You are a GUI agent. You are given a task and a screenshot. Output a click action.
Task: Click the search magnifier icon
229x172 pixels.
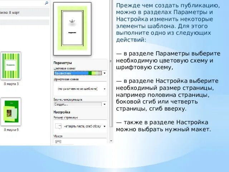pos(47,3)
